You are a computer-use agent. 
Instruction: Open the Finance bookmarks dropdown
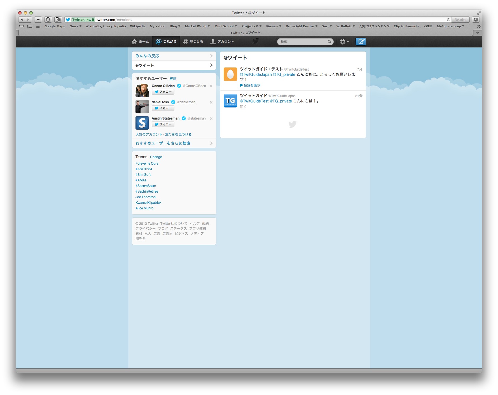click(x=274, y=26)
